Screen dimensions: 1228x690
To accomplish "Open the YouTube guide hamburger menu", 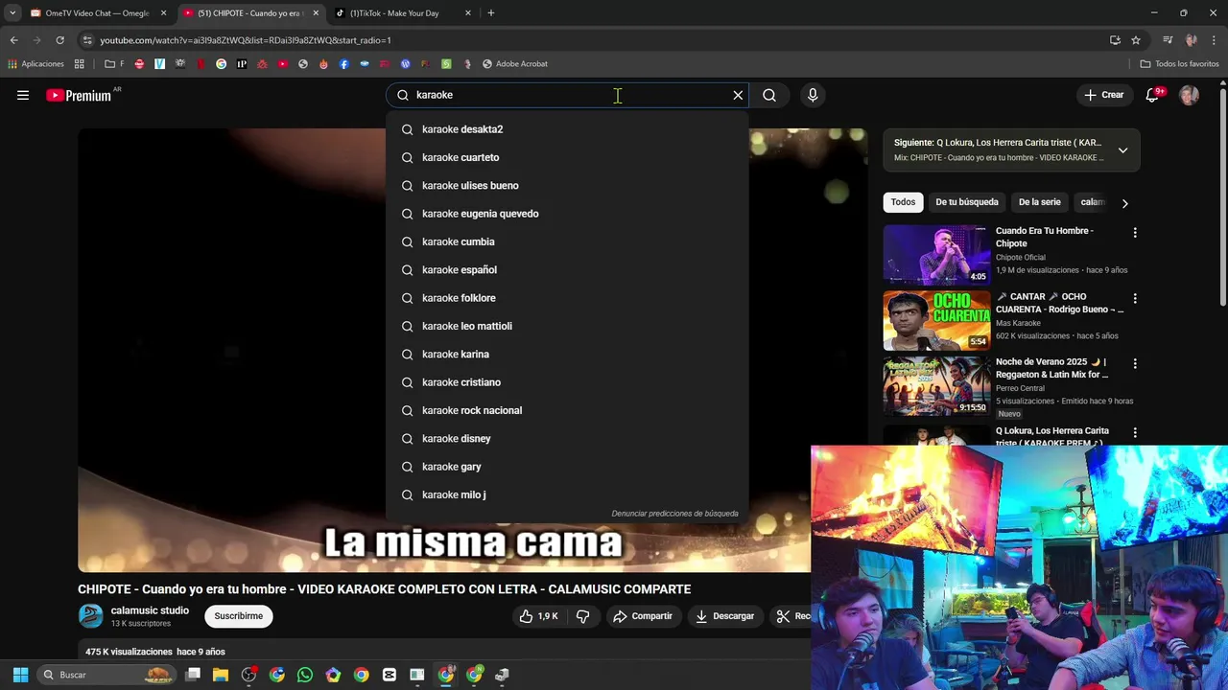I will tap(23, 95).
